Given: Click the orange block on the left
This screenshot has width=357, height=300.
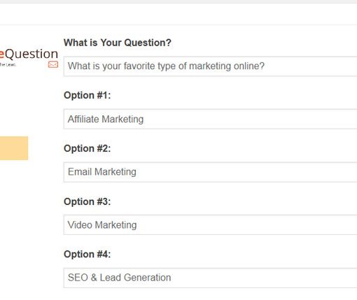Looking at the screenshot, I should [x=14, y=148].
